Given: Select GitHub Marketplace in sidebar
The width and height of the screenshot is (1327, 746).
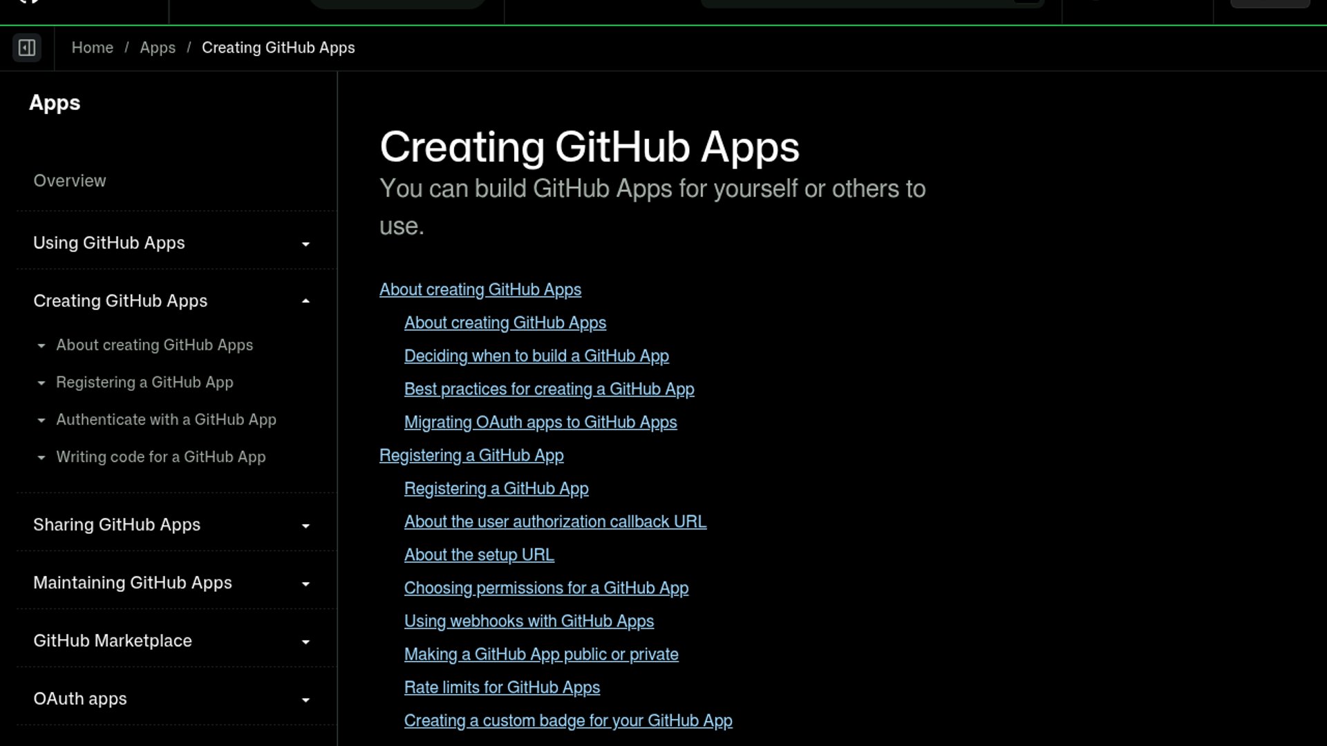Looking at the screenshot, I should 113,641.
